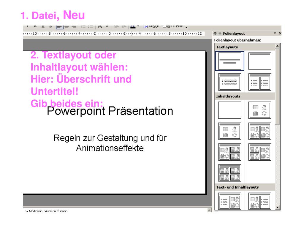Select the Title Slide text layout
The image size is (304, 228).
229,61
